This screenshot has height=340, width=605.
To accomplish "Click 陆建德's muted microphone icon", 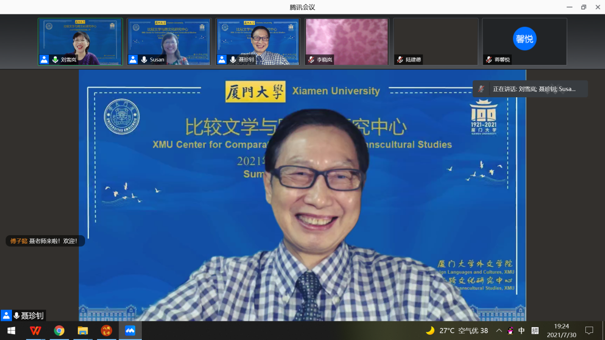I will pos(400,60).
